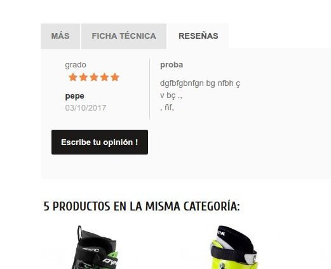Viewport: 331px width, 269px height.
Task: Click the reviewer name pepe
Action: 74,96
